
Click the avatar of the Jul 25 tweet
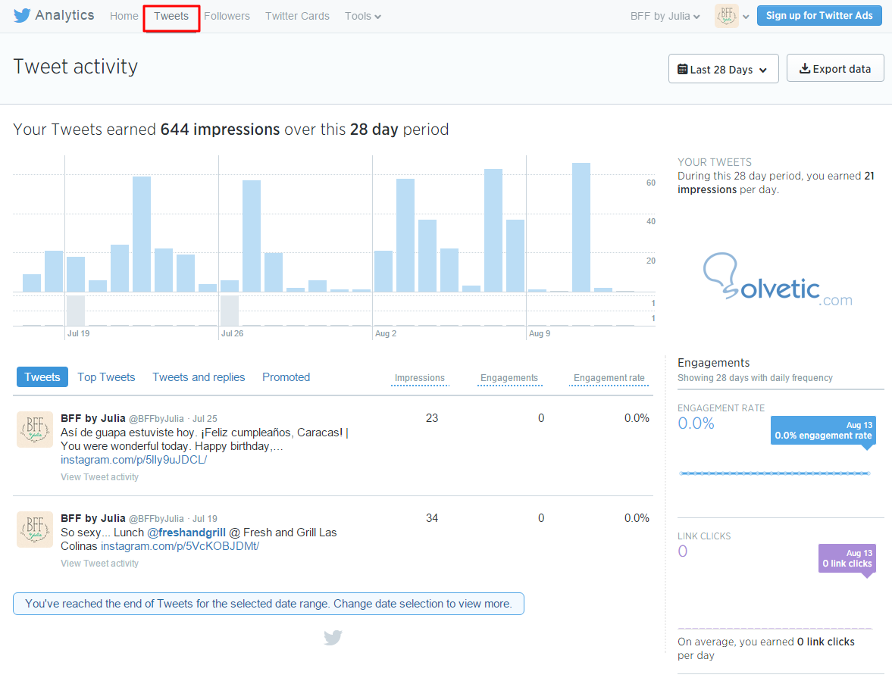click(x=35, y=430)
